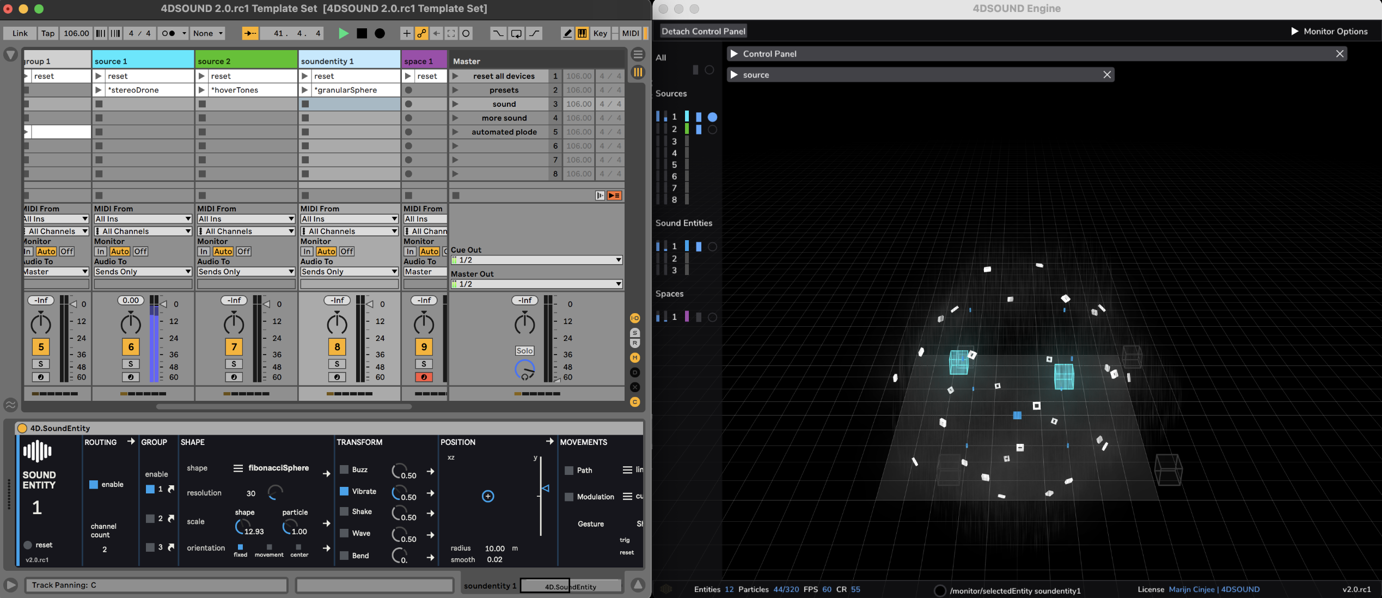The width and height of the screenshot is (1382, 598).
Task: Enable the Buzz transform checkbox
Action: [x=344, y=469]
